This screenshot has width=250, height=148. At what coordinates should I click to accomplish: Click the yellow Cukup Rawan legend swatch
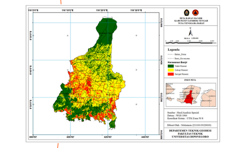(170, 70)
